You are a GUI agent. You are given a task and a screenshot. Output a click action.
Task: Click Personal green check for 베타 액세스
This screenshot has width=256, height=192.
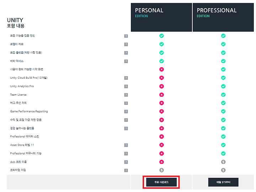tap(161, 61)
